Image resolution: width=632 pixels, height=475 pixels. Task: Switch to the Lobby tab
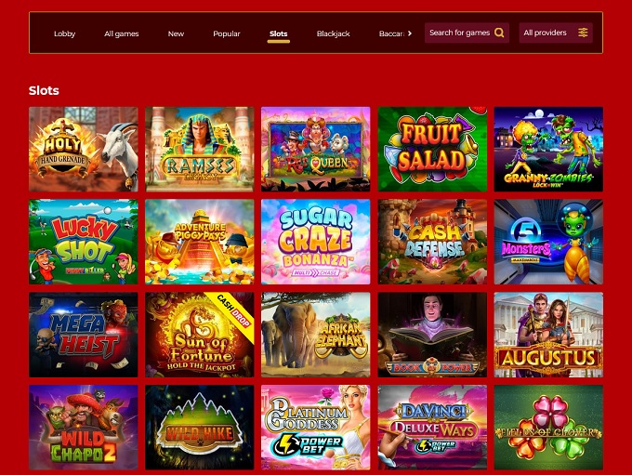(x=64, y=33)
